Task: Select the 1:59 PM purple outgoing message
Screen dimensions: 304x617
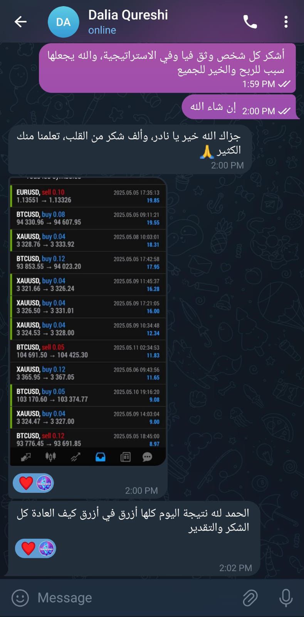Action: [x=167, y=68]
